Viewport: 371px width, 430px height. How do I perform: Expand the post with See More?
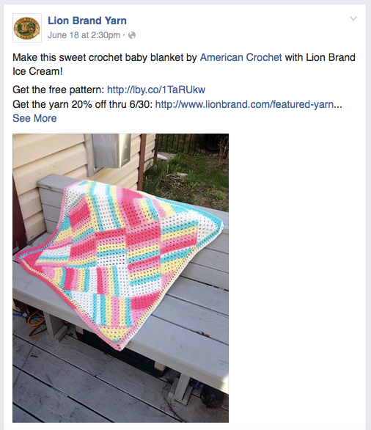tap(34, 118)
